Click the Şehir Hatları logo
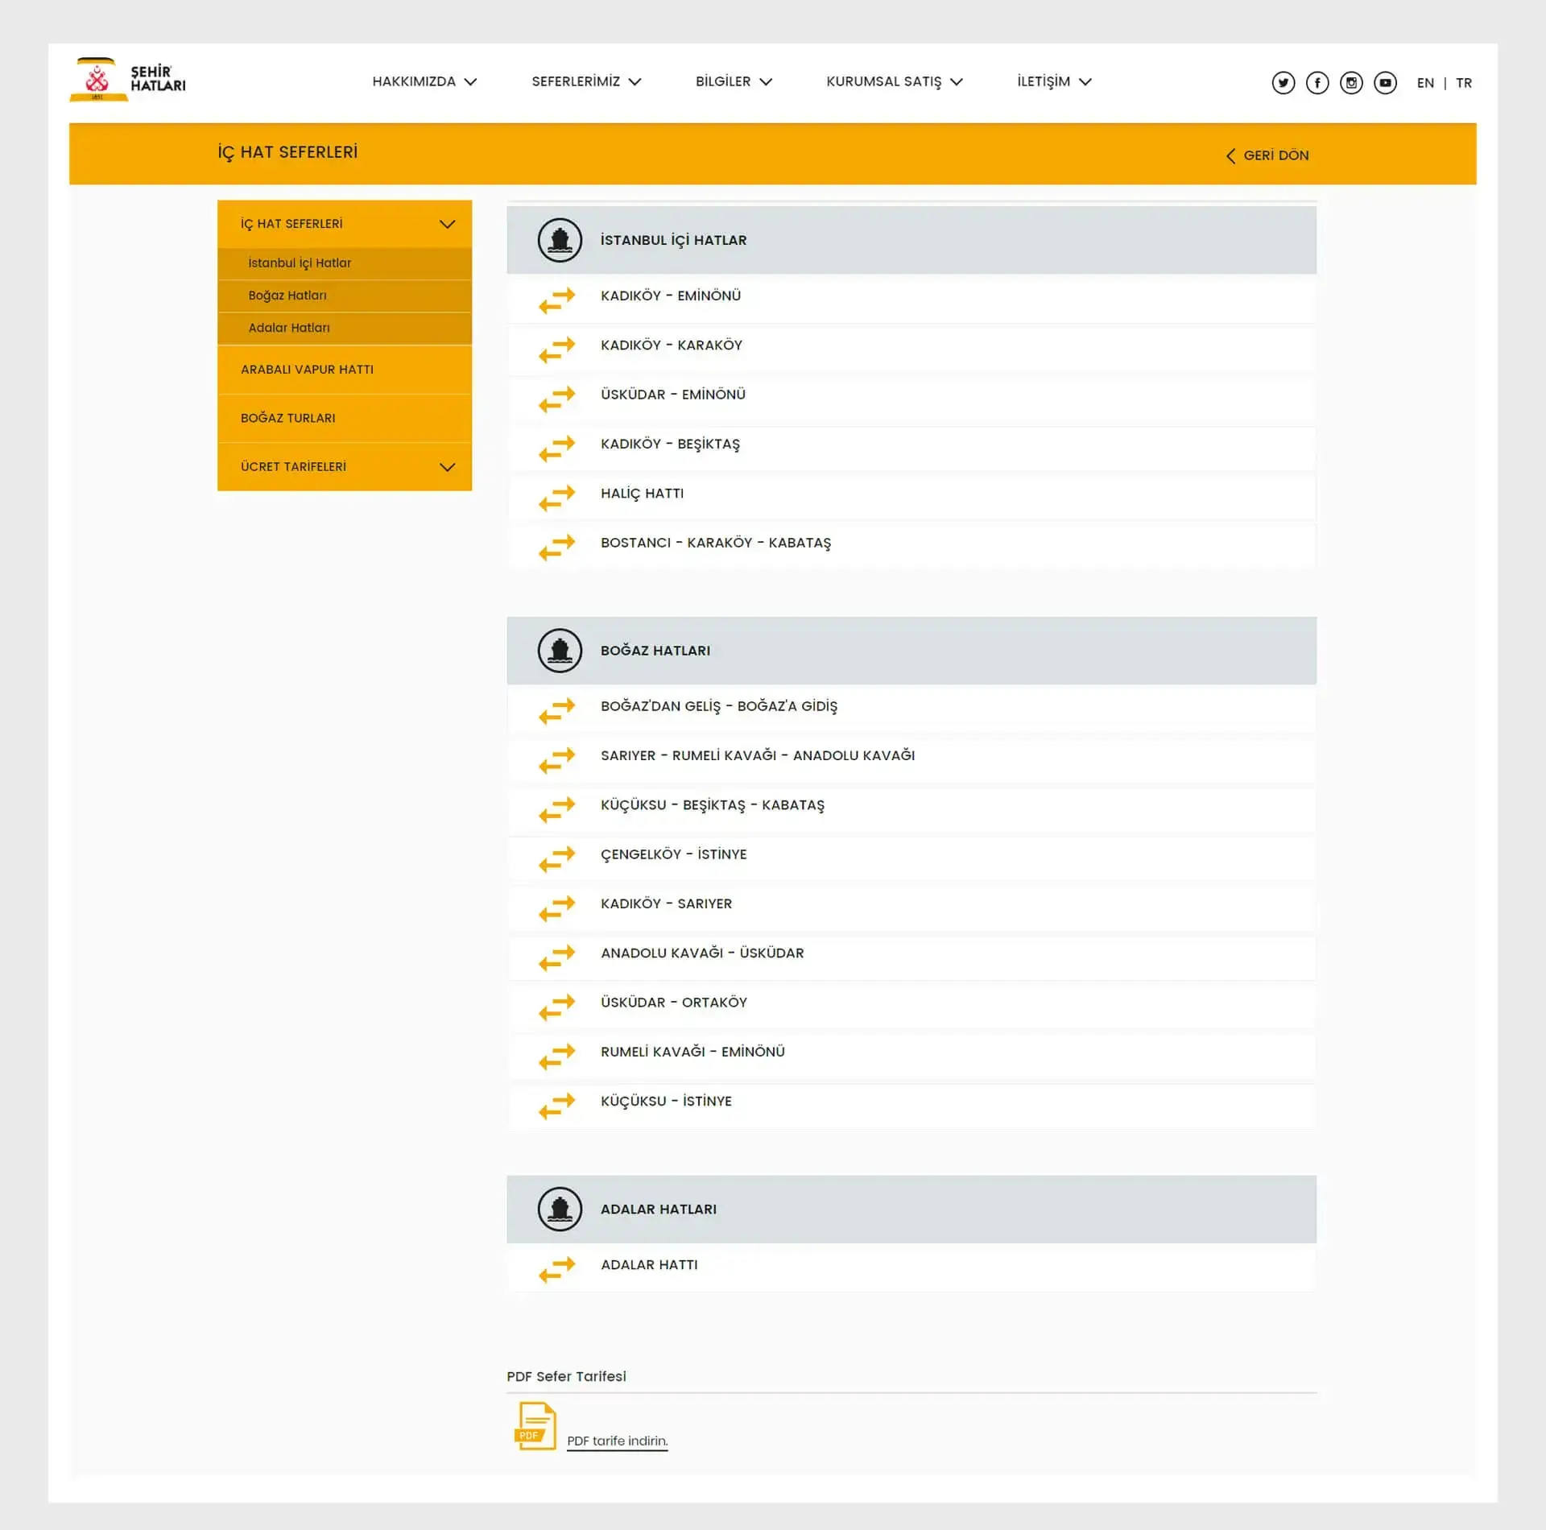The image size is (1546, 1530). point(127,80)
